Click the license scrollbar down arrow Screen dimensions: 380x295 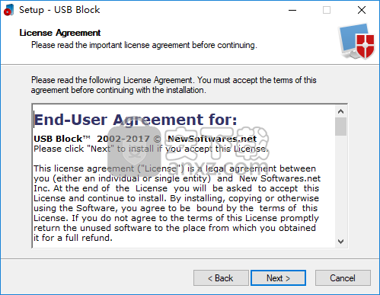coord(340,241)
